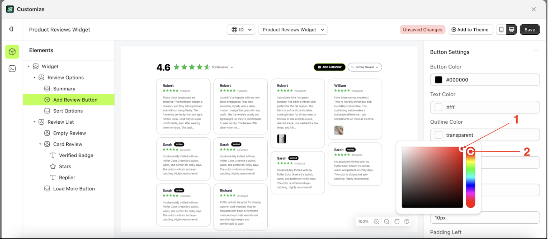The image size is (548, 239).
Task: Open the Sort by Newest dropdown
Action: 365,67
